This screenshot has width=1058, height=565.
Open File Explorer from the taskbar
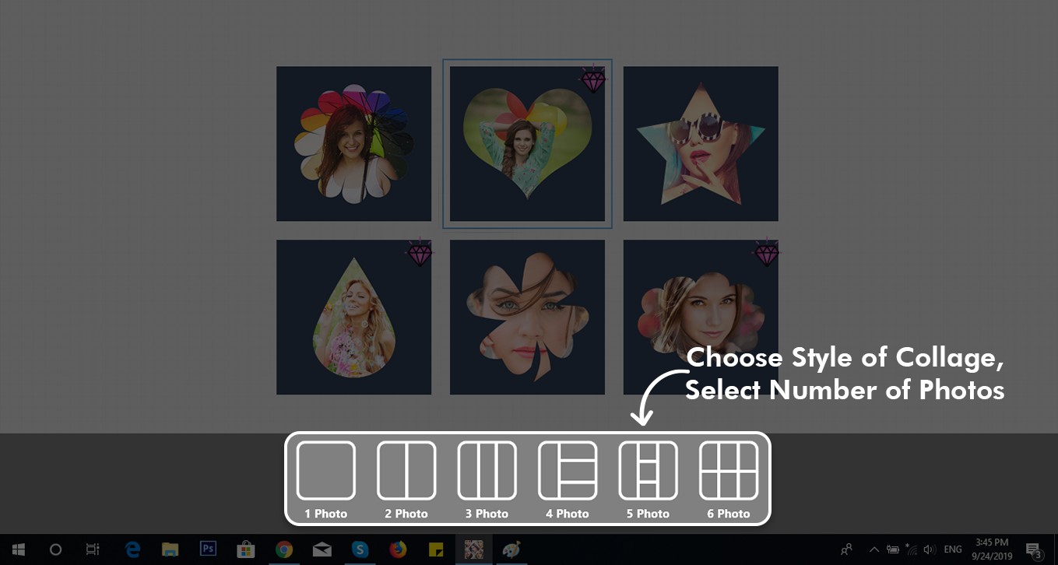tap(170, 549)
